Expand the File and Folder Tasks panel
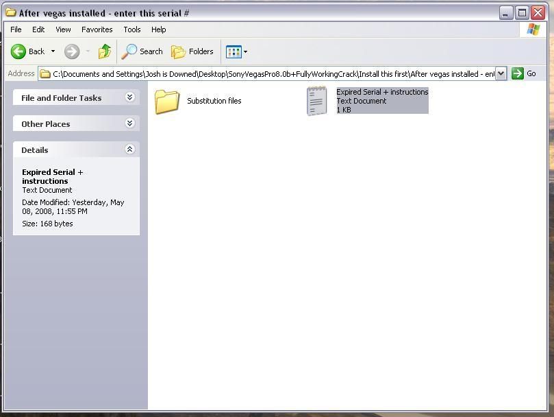 tap(129, 97)
